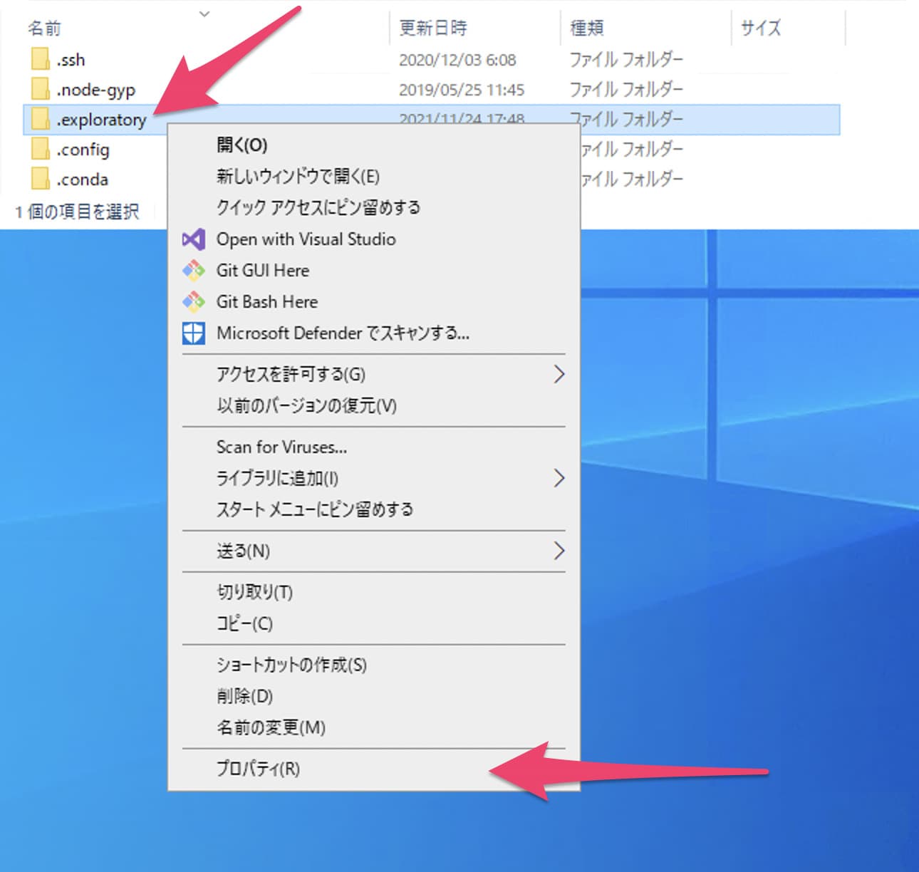The height and width of the screenshot is (872, 919).
Task: Click the date 2020/12/03 6:08
Action: [457, 60]
